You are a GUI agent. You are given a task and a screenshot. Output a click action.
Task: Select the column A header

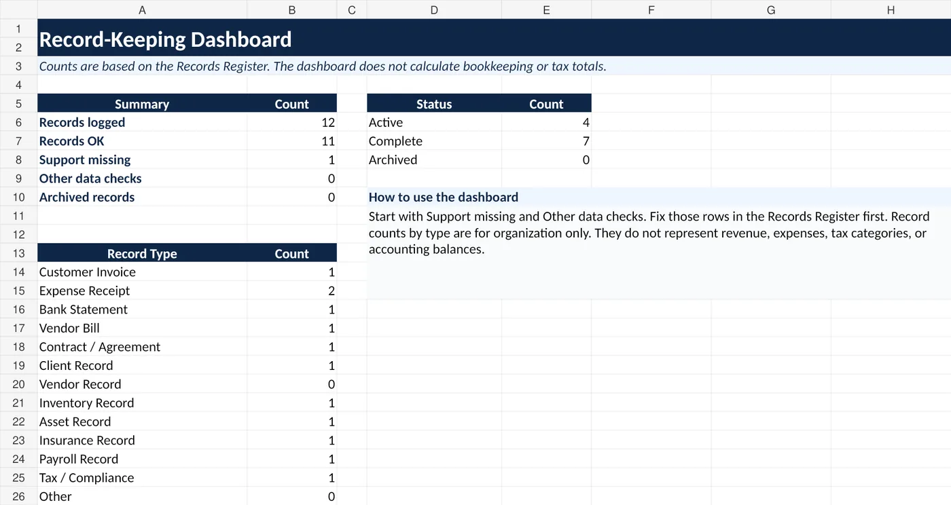(x=142, y=10)
